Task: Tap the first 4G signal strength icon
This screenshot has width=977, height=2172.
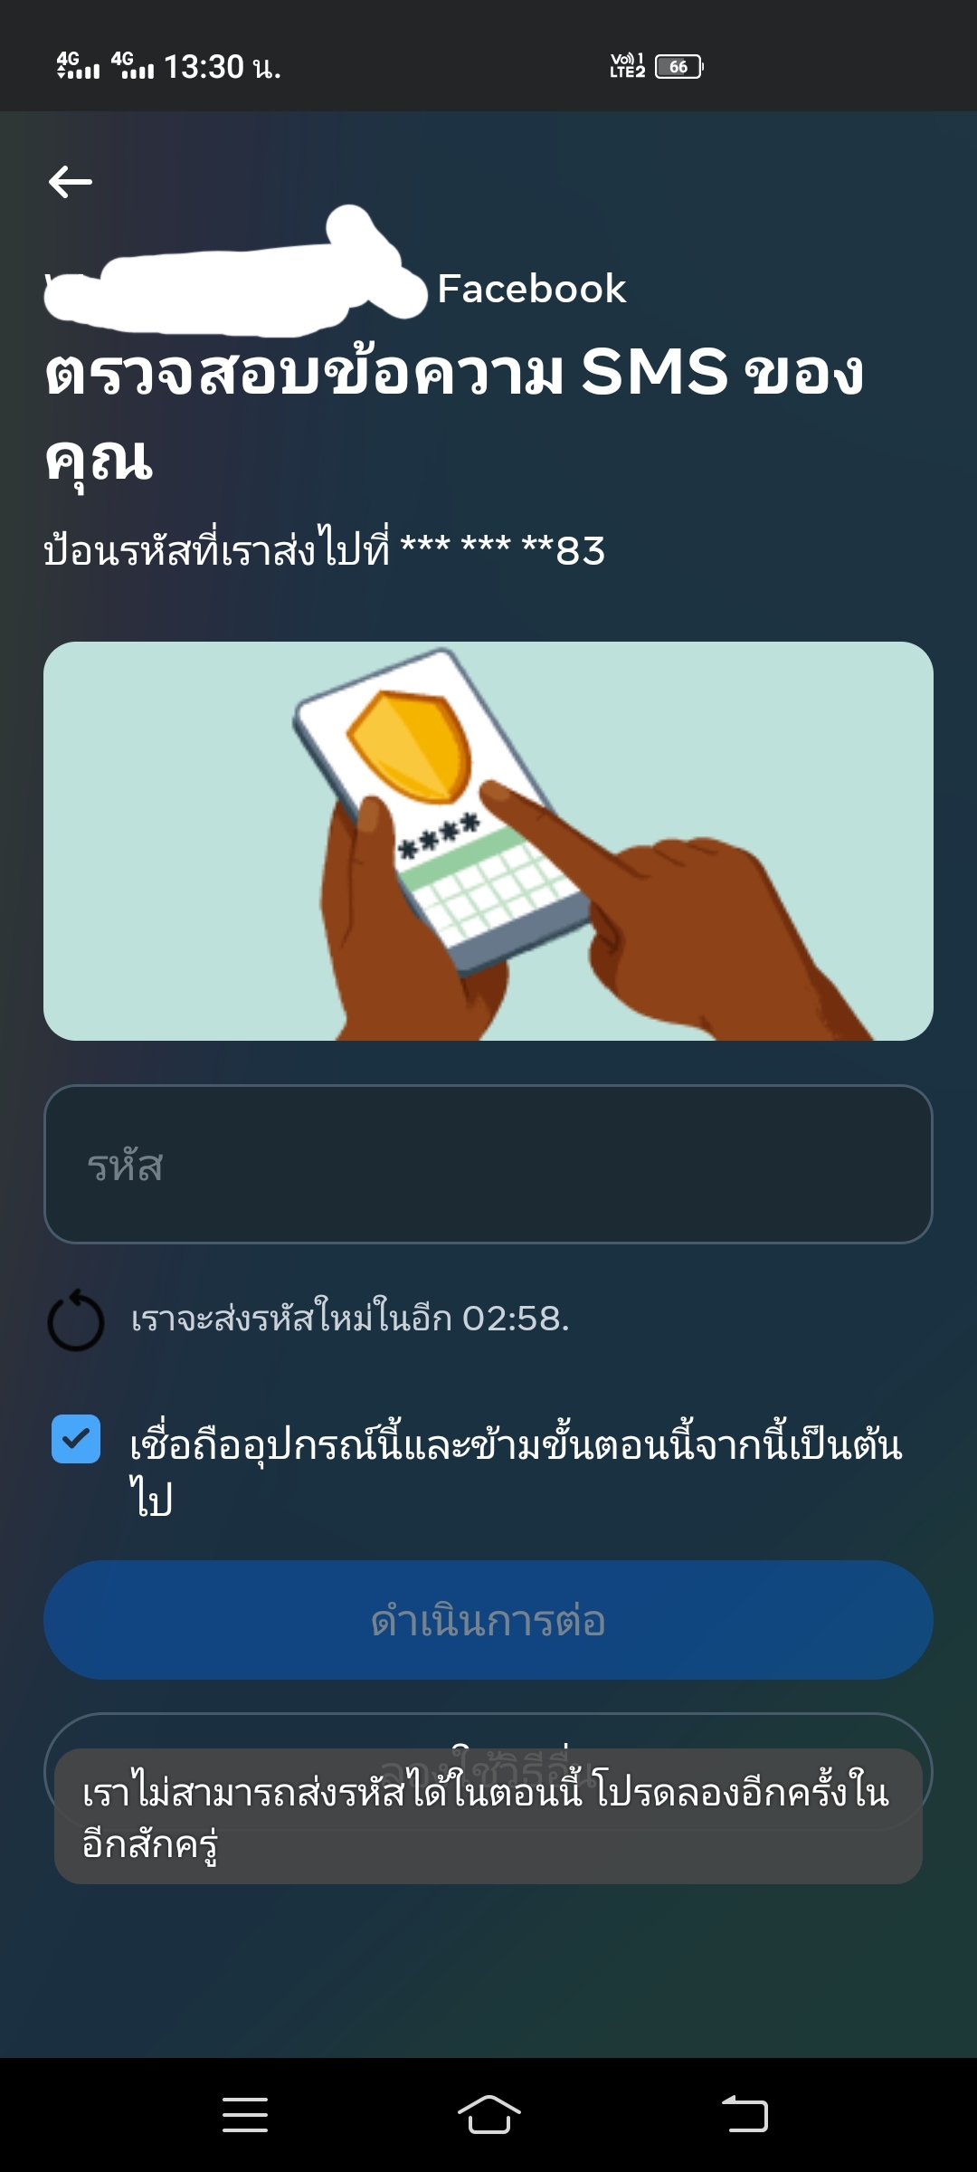Action: 78,65
